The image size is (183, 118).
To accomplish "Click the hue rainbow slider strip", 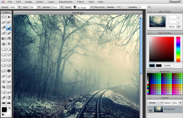I will click(x=178, y=49).
